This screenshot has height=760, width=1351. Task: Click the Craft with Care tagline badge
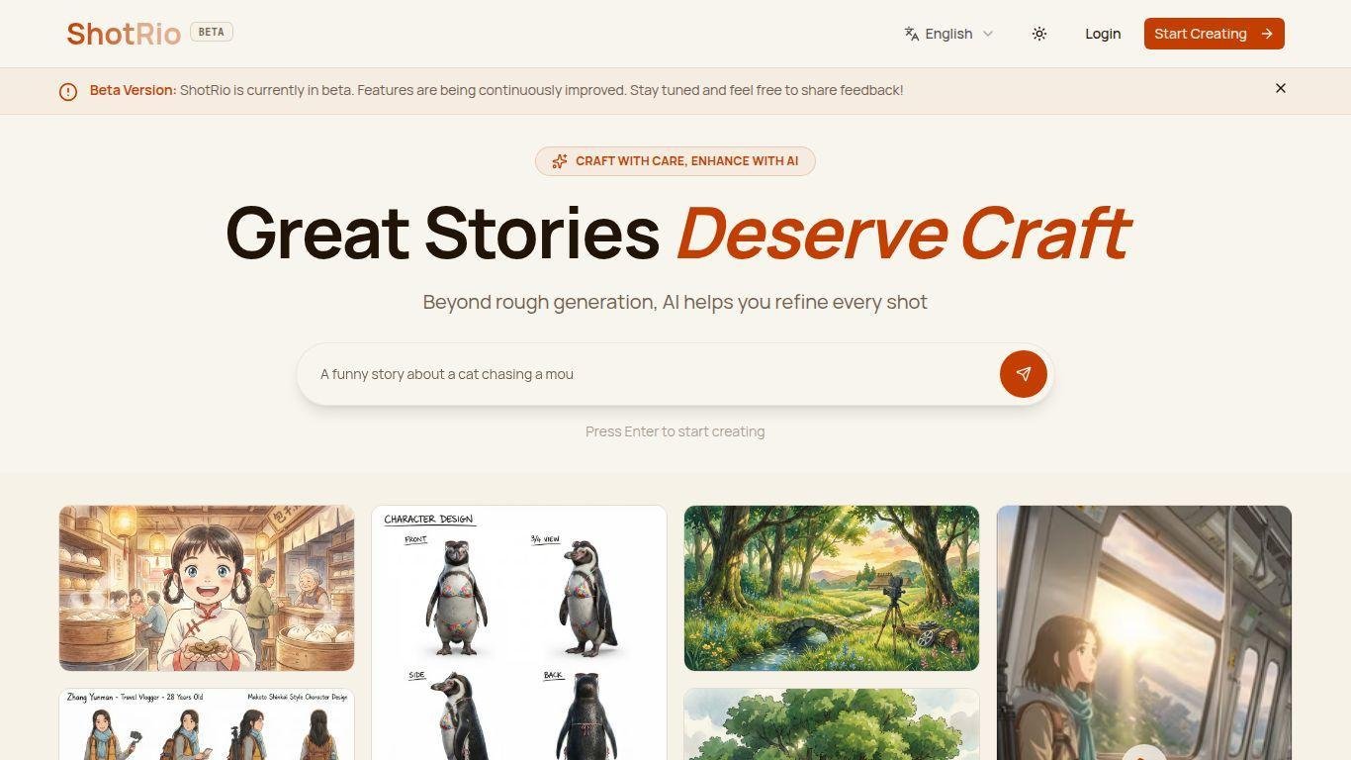[x=675, y=161]
